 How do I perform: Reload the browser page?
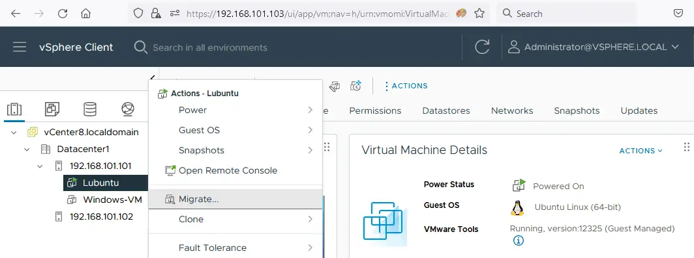(63, 13)
